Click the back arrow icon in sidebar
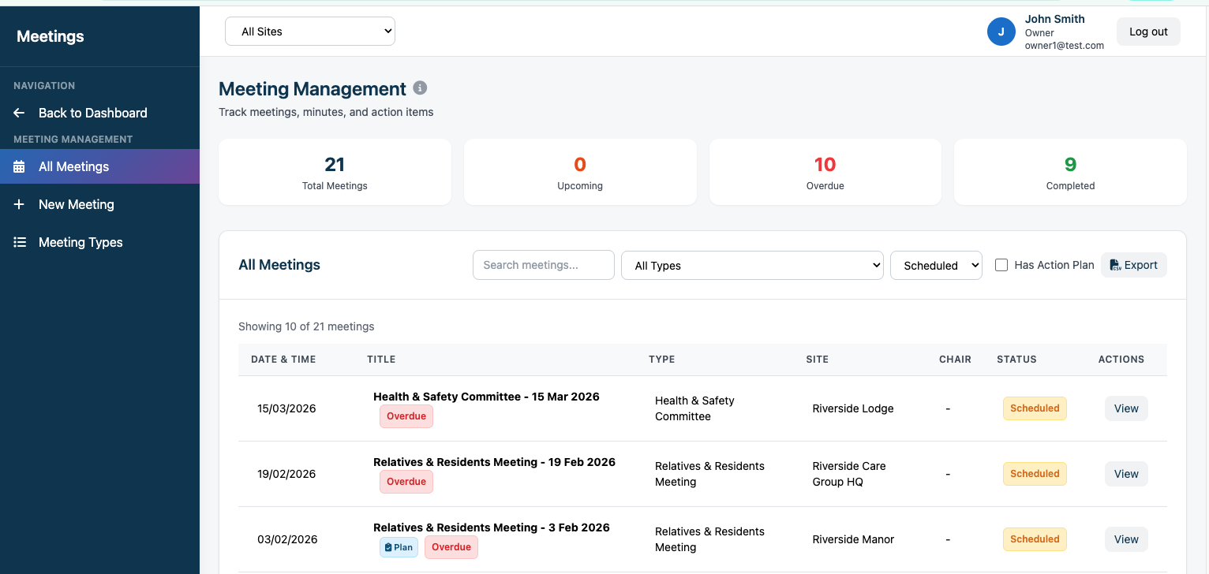1209x574 pixels. pyautogui.click(x=20, y=113)
